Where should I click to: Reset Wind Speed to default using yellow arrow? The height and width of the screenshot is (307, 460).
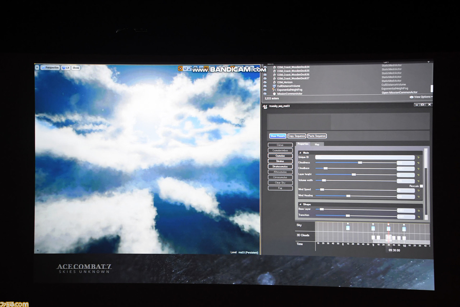(418, 190)
